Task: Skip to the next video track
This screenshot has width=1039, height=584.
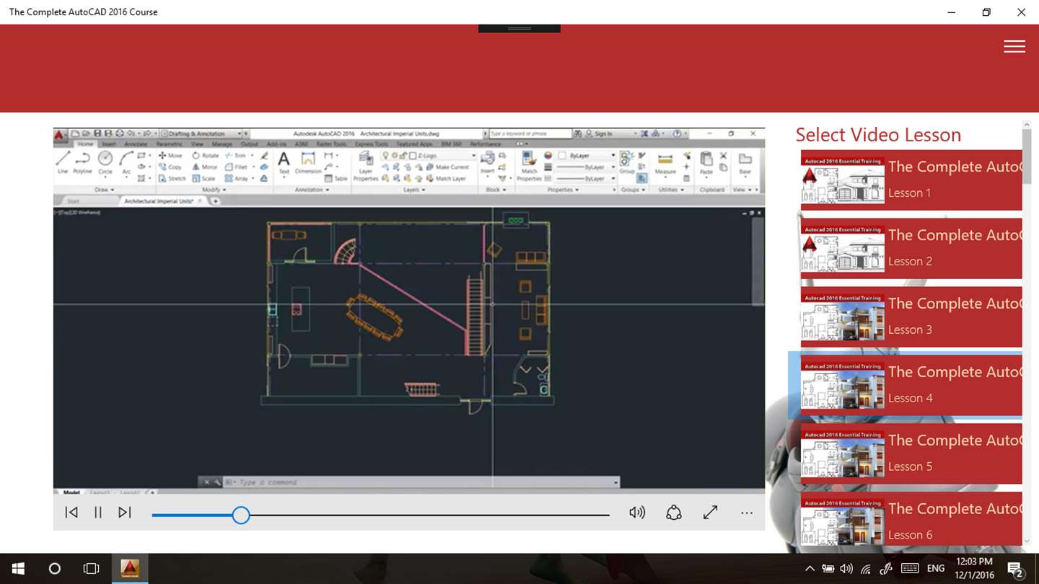Action: 125,513
